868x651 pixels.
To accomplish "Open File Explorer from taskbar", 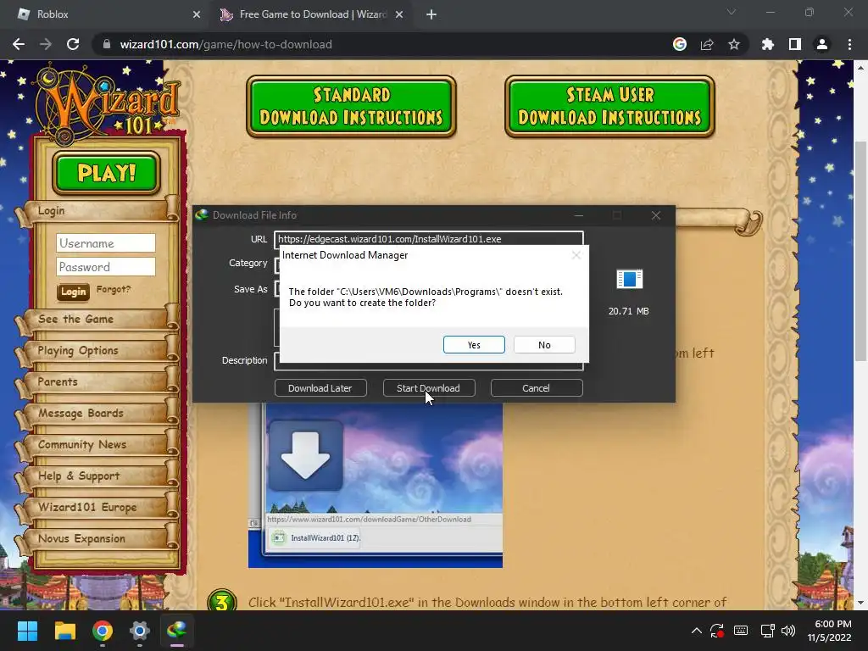I will point(64,631).
